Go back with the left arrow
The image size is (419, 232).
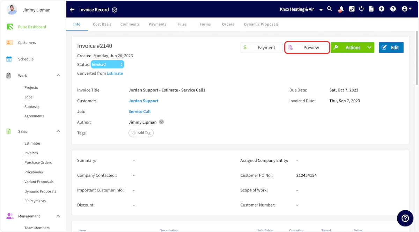(72, 10)
